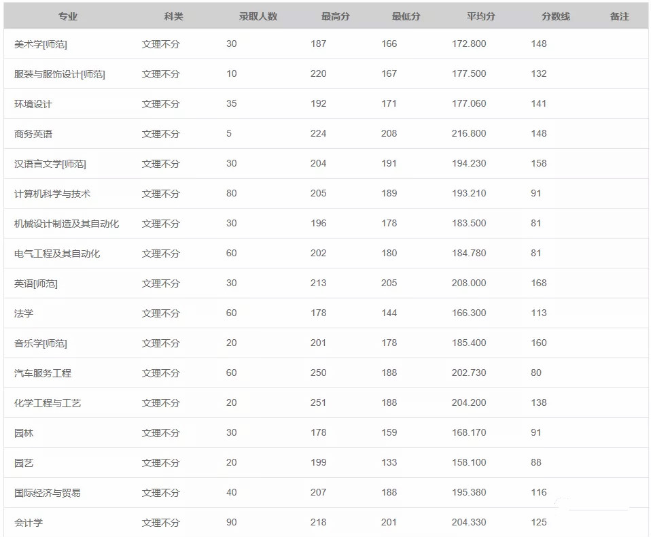Click score line 88 in 园艺 row
The width and height of the screenshot is (651, 537).
click(536, 462)
